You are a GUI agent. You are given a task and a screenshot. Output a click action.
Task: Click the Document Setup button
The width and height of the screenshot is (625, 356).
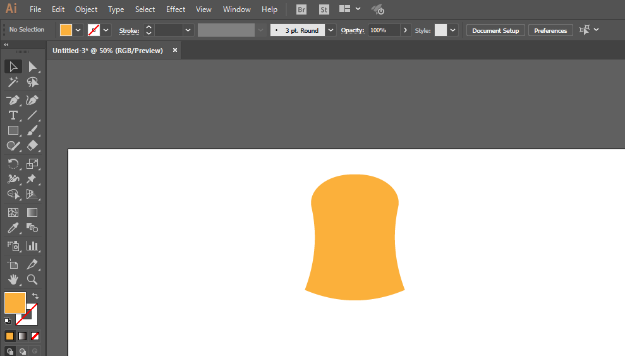[495, 30]
